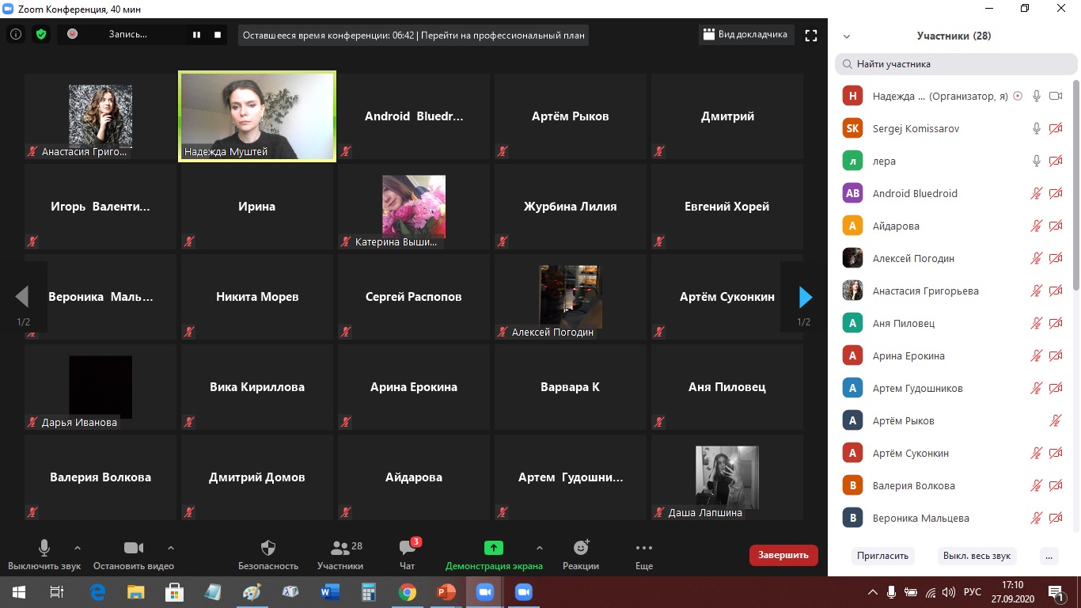Pause the recording
The width and height of the screenshot is (1081, 608).
(x=196, y=35)
